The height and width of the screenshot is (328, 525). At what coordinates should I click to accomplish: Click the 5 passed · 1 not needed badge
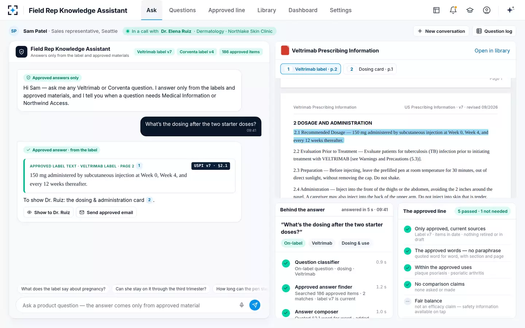482,211
